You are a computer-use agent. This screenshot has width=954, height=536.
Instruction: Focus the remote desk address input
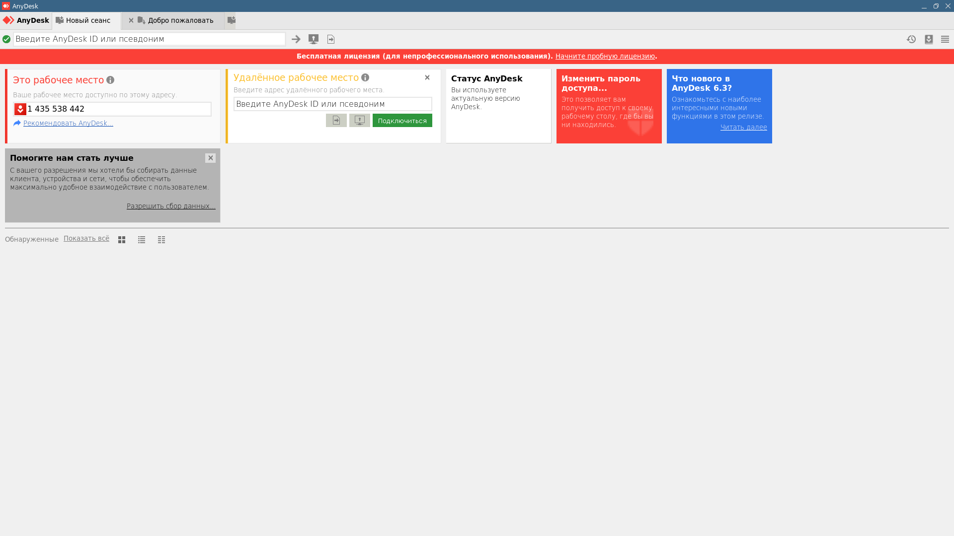(x=333, y=104)
